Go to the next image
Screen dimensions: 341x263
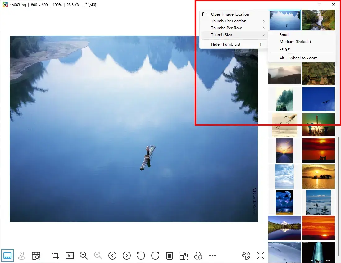point(126,255)
